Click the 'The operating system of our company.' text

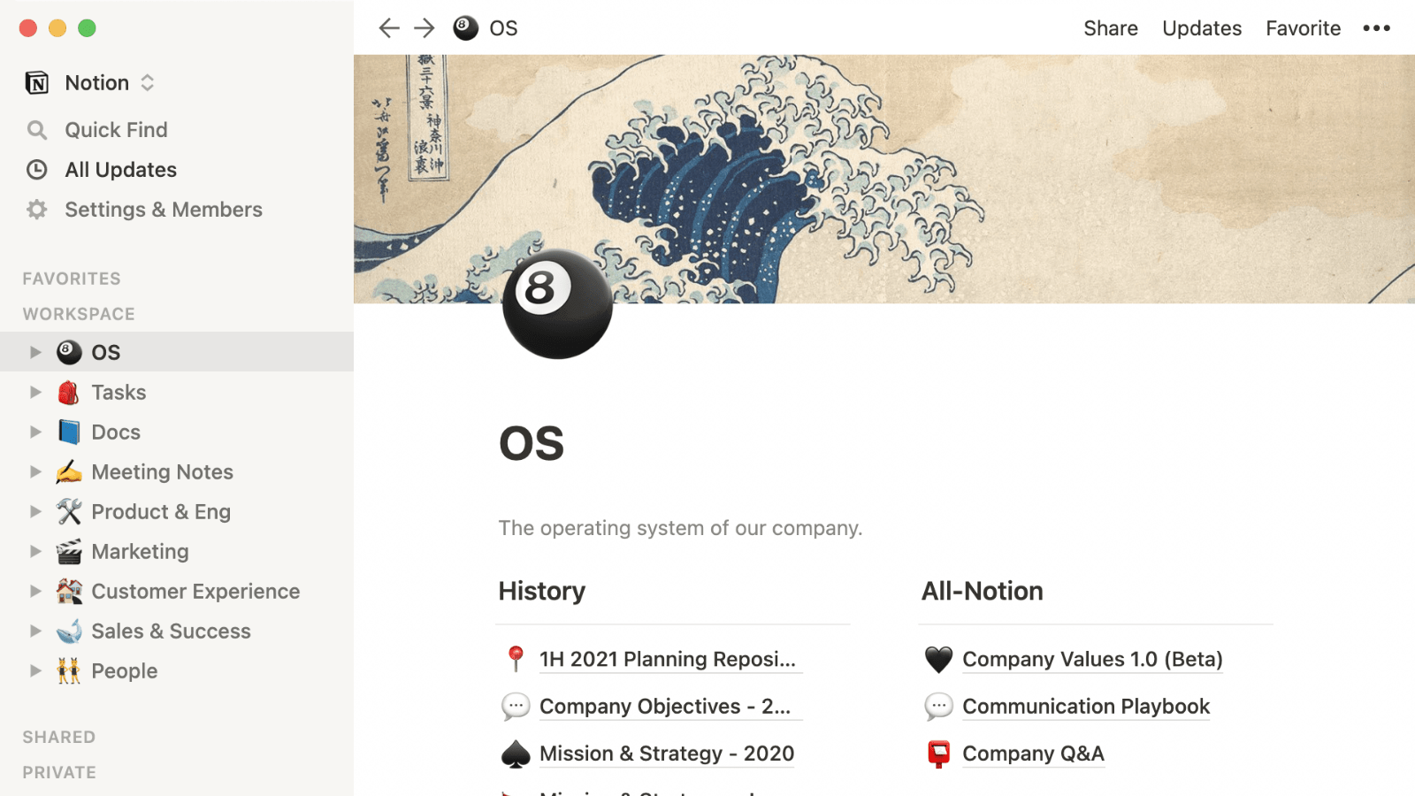(x=680, y=528)
